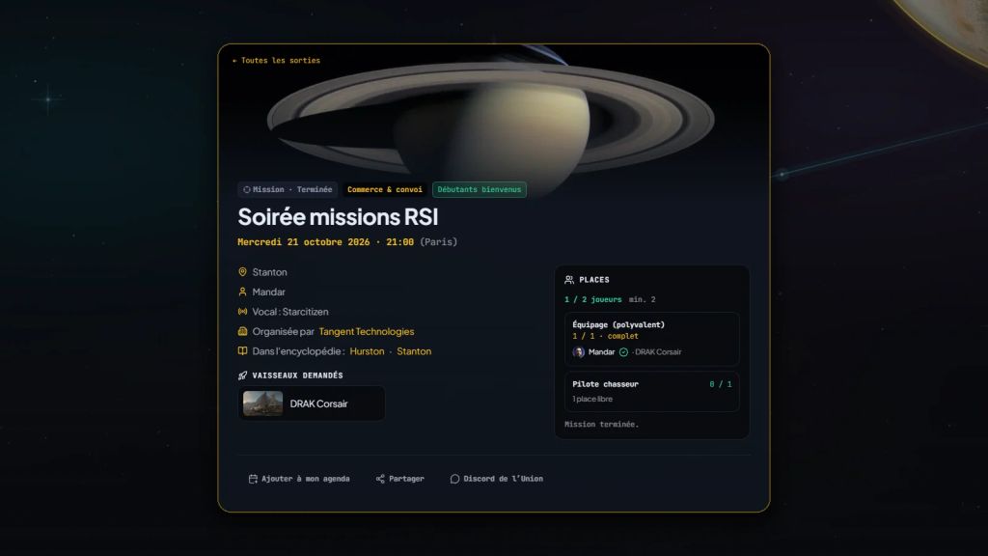
Task: Click the mission status circle icon
Action: (x=247, y=190)
